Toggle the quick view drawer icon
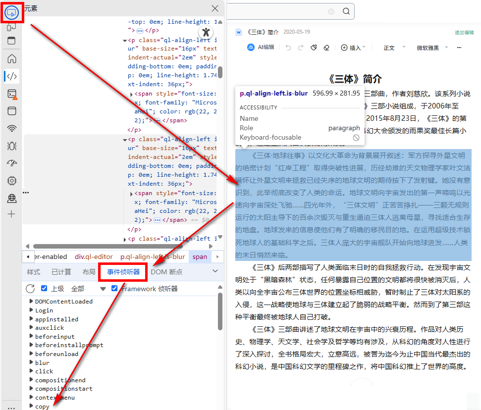 (12, 41)
